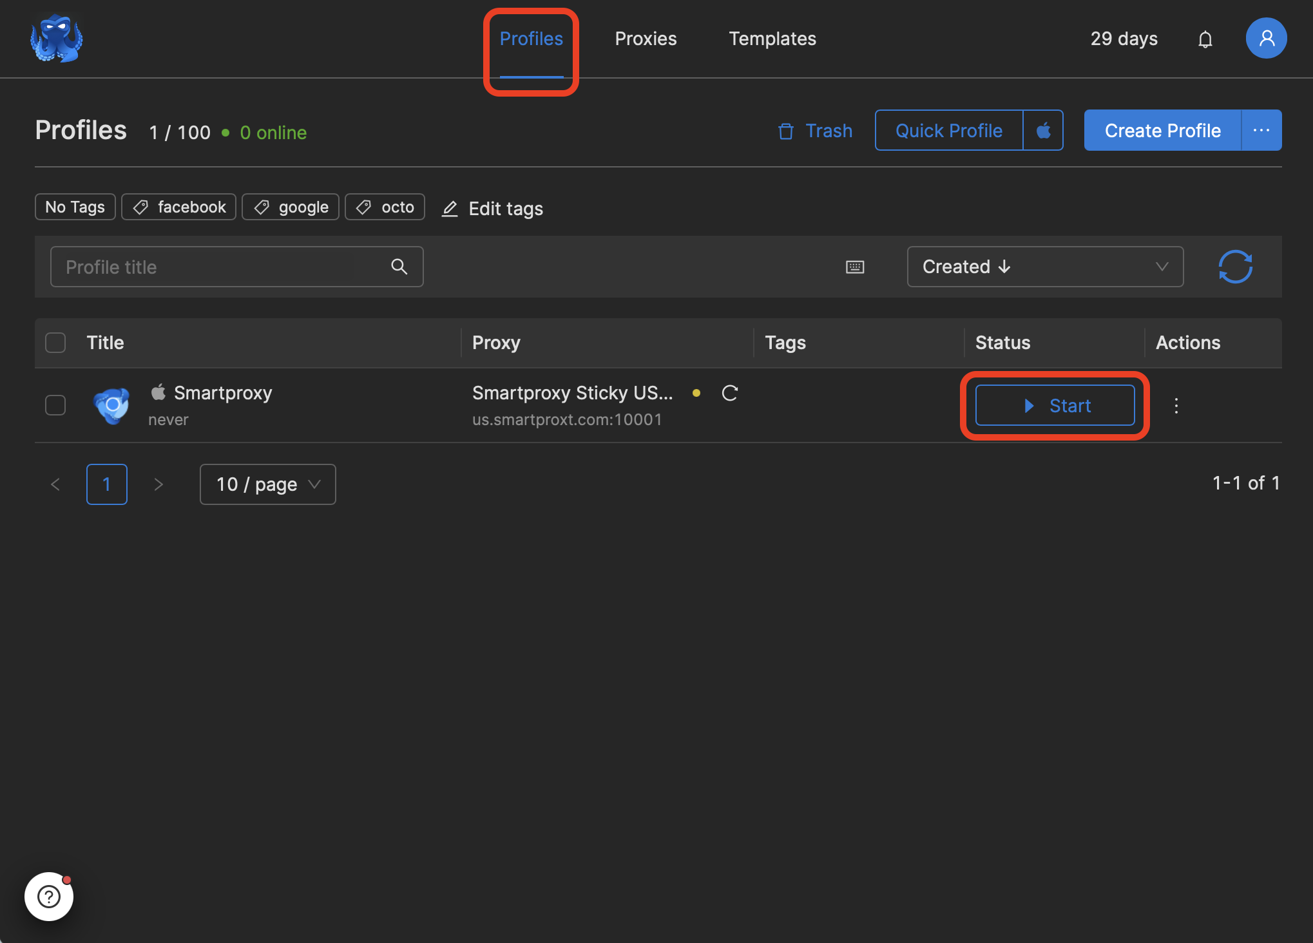
Task: Open the 10 / page size dropdown
Action: tap(268, 484)
